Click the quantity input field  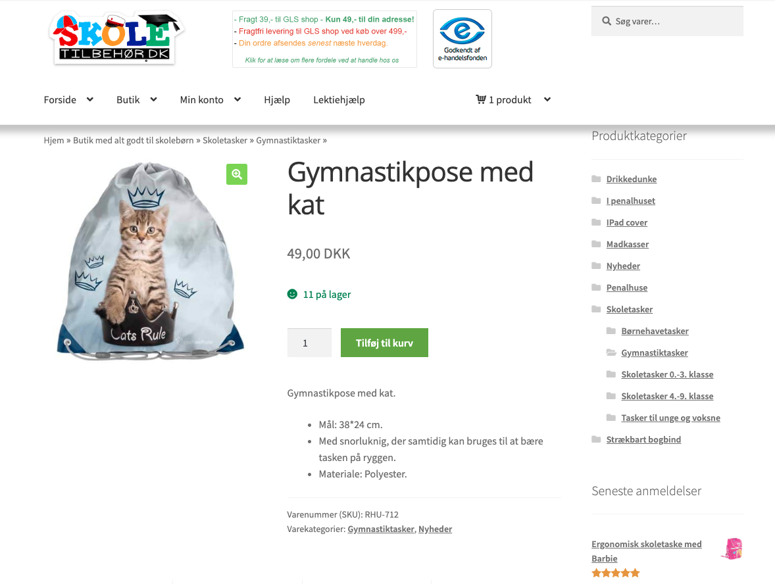tap(309, 343)
